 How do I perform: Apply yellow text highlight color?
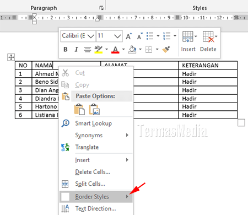[x=99, y=49]
